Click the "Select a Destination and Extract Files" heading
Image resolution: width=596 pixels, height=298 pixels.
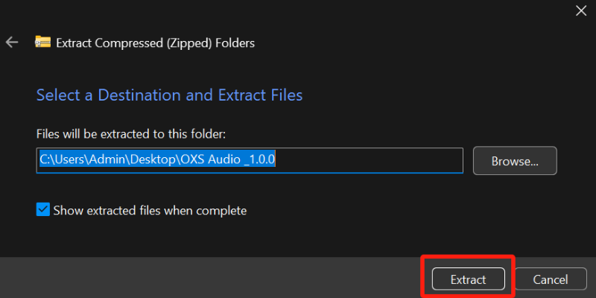tap(169, 95)
